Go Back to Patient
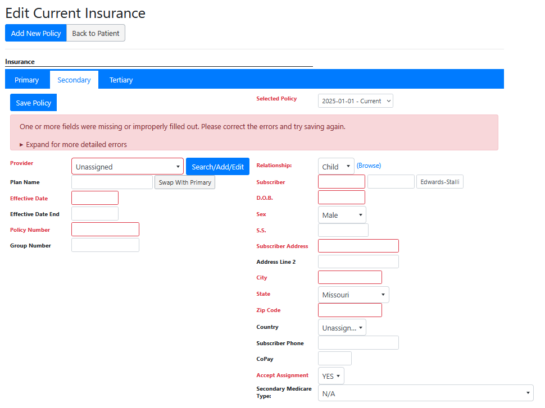The width and height of the screenshot is (545, 408). click(x=96, y=33)
